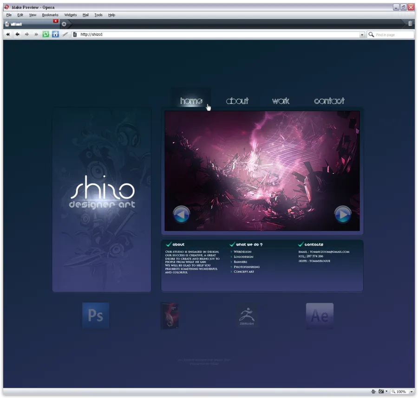The height and width of the screenshot is (398, 418).
Task: Click the http://shizo1 address field
Action: 219,35
